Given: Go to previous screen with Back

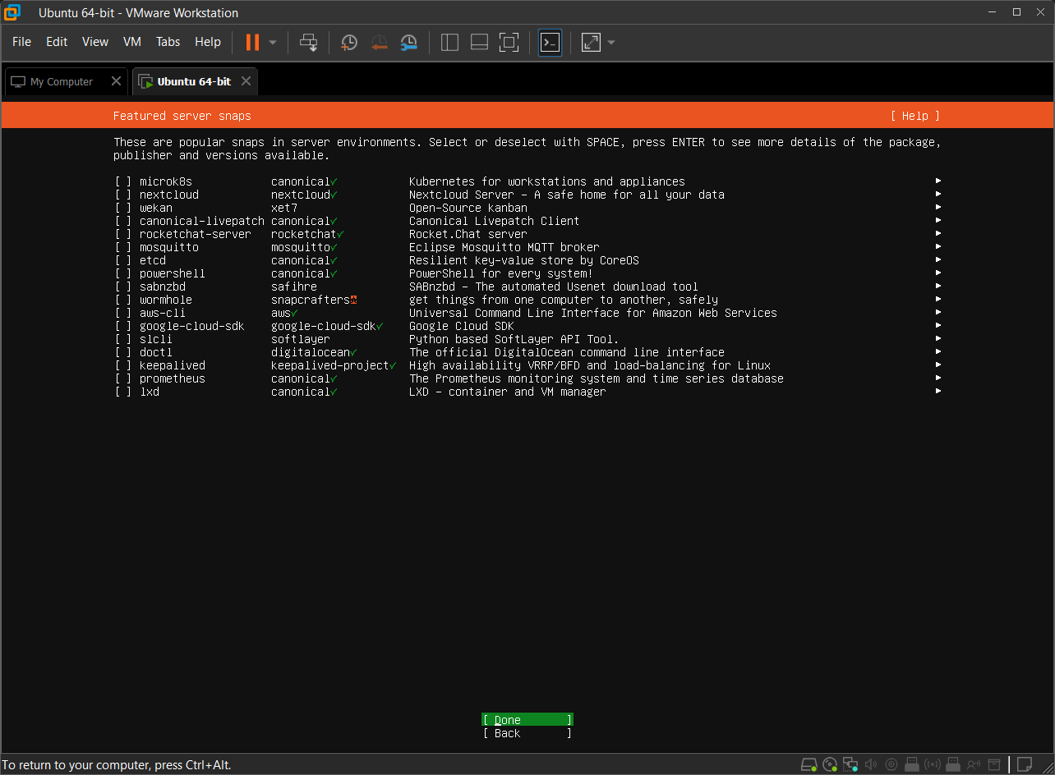Looking at the screenshot, I should click(527, 733).
